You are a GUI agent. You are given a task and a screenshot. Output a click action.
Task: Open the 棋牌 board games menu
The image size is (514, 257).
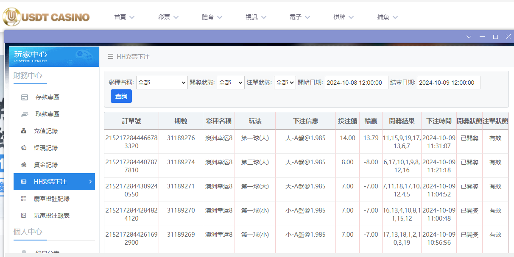pyautogui.click(x=339, y=17)
